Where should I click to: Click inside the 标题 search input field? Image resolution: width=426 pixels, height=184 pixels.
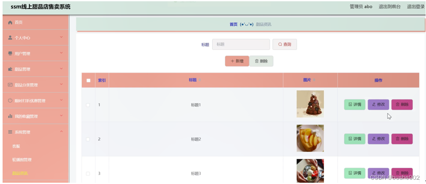click(x=241, y=44)
